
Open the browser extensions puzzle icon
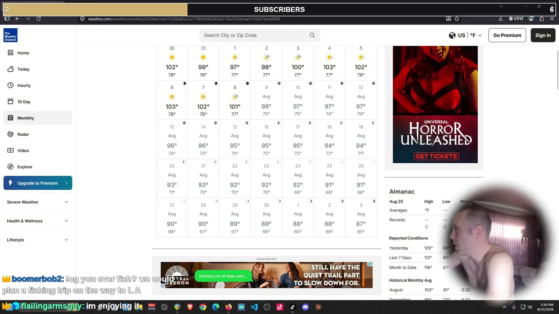pyautogui.click(x=542, y=19)
